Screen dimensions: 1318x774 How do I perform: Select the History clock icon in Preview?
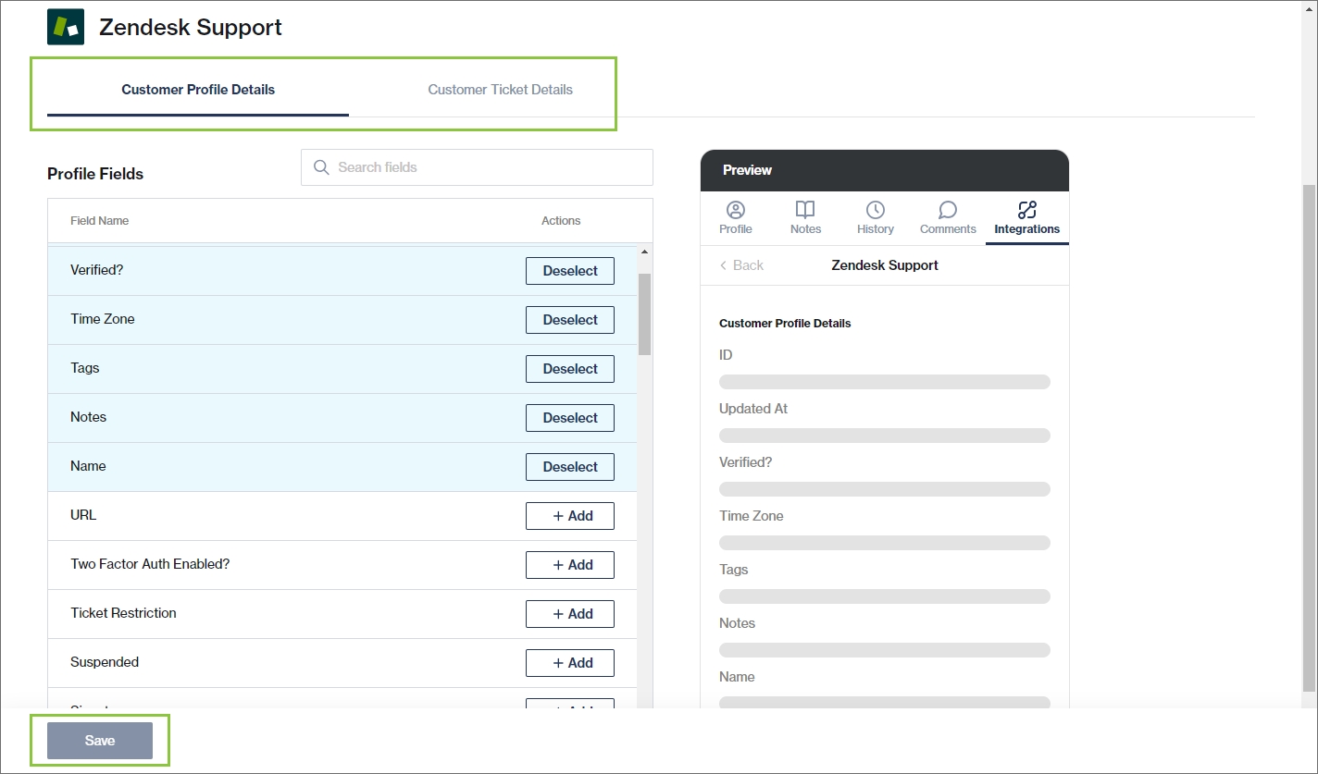pyautogui.click(x=875, y=210)
